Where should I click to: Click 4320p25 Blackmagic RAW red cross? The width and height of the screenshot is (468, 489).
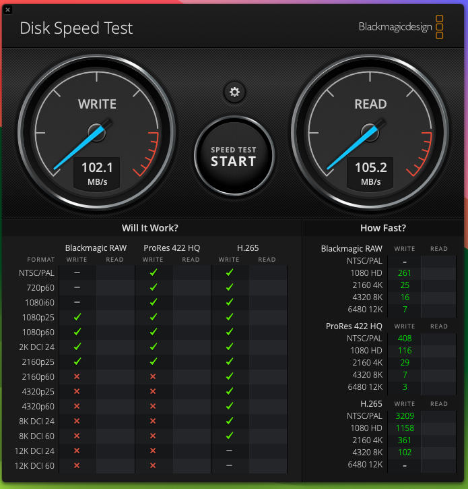tap(77, 391)
